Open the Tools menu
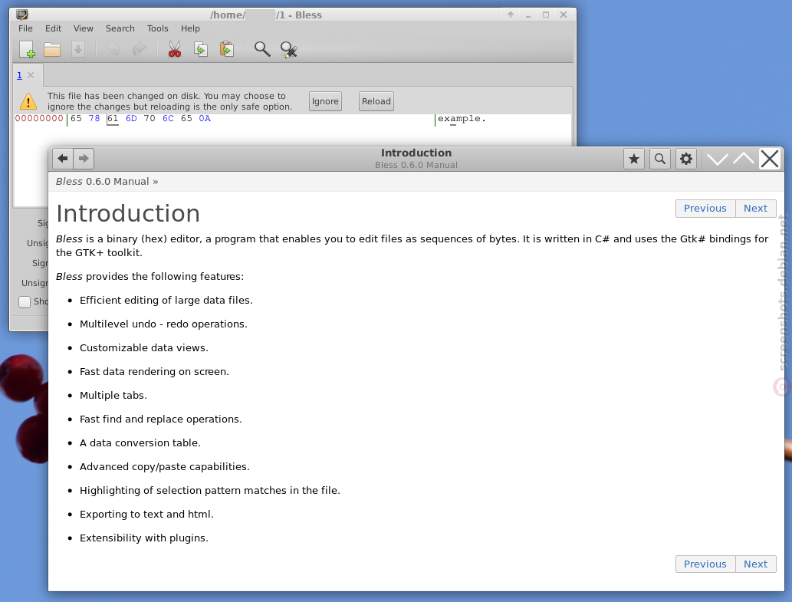This screenshot has height=602, width=792. pyautogui.click(x=158, y=29)
